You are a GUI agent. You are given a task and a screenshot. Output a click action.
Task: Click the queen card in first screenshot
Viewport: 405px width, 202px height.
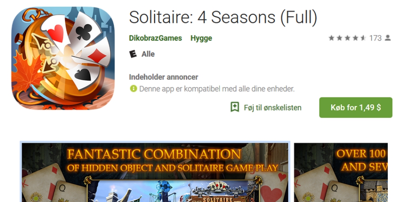pos(68,192)
